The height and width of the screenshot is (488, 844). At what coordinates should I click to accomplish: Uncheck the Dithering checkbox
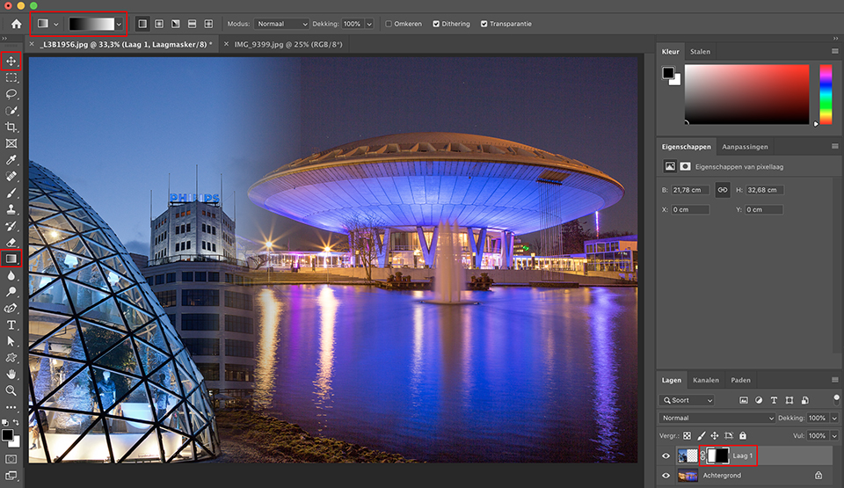click(x=436, y=24)
